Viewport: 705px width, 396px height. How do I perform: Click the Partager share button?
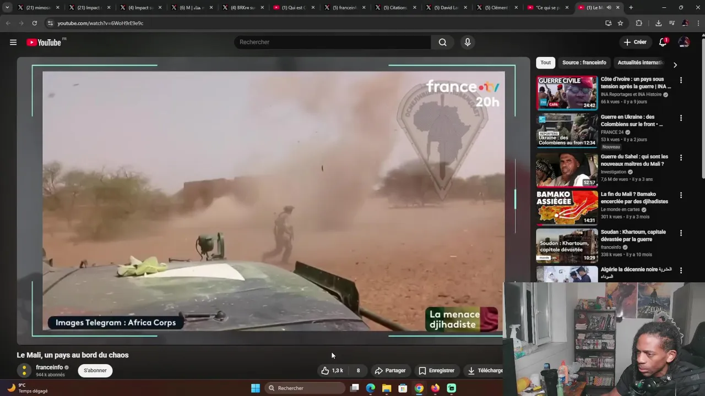(390, 371)
